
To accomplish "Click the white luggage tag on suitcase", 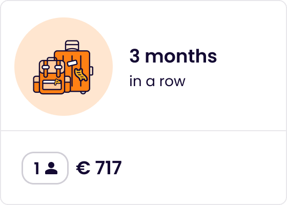I will (72, 63).
